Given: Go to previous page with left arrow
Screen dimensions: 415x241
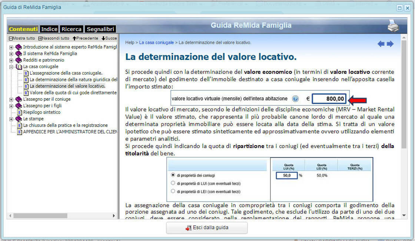Looking at the screenshot, I should coord(381,44).
